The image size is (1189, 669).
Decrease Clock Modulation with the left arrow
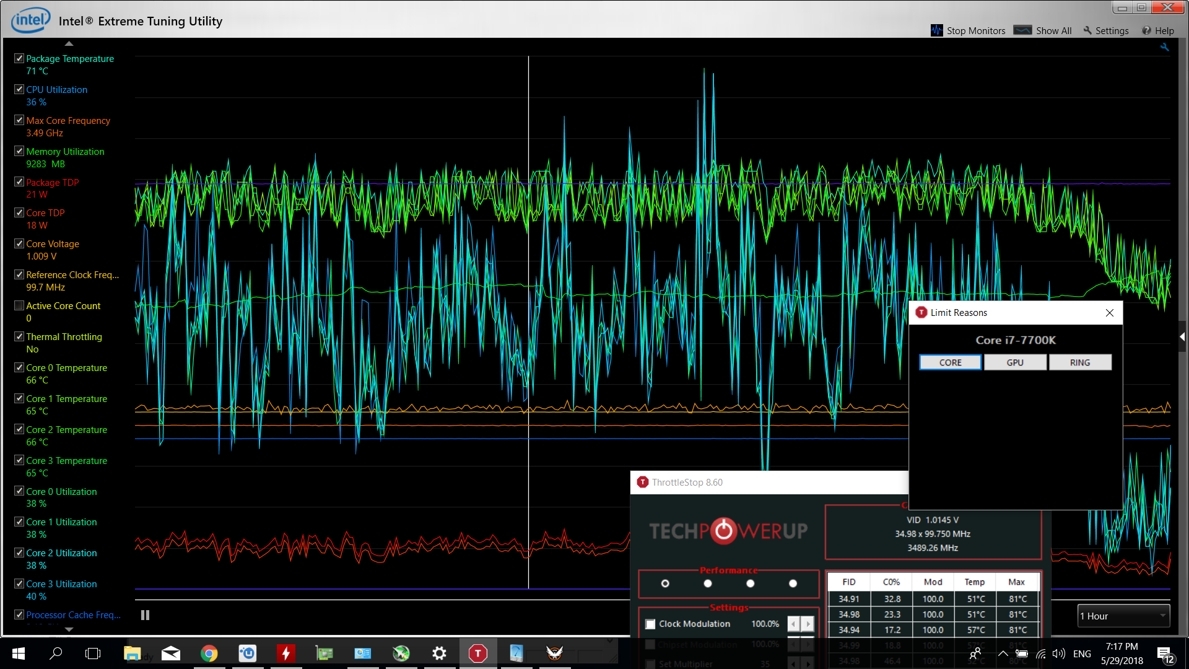pos(793,624)
